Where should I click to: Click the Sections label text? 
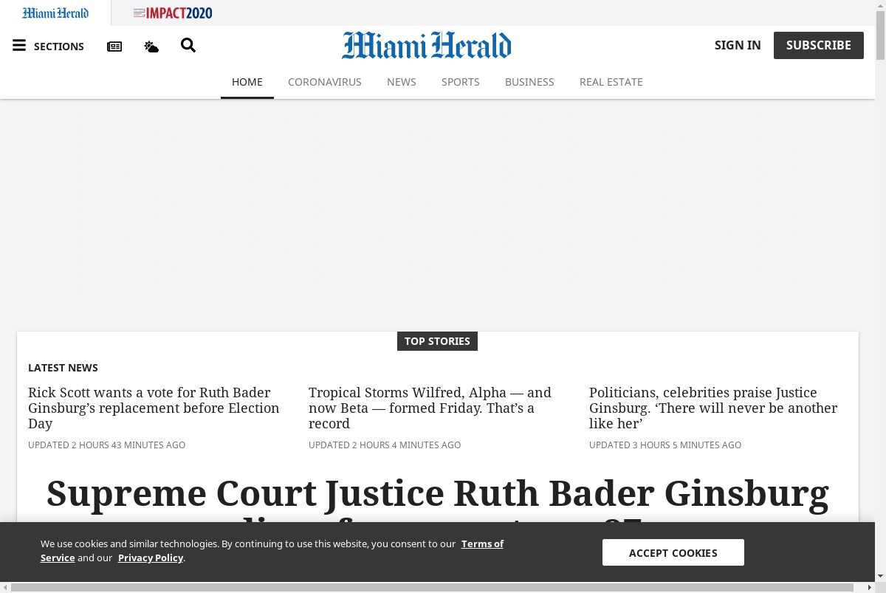(x=59, y=47)
